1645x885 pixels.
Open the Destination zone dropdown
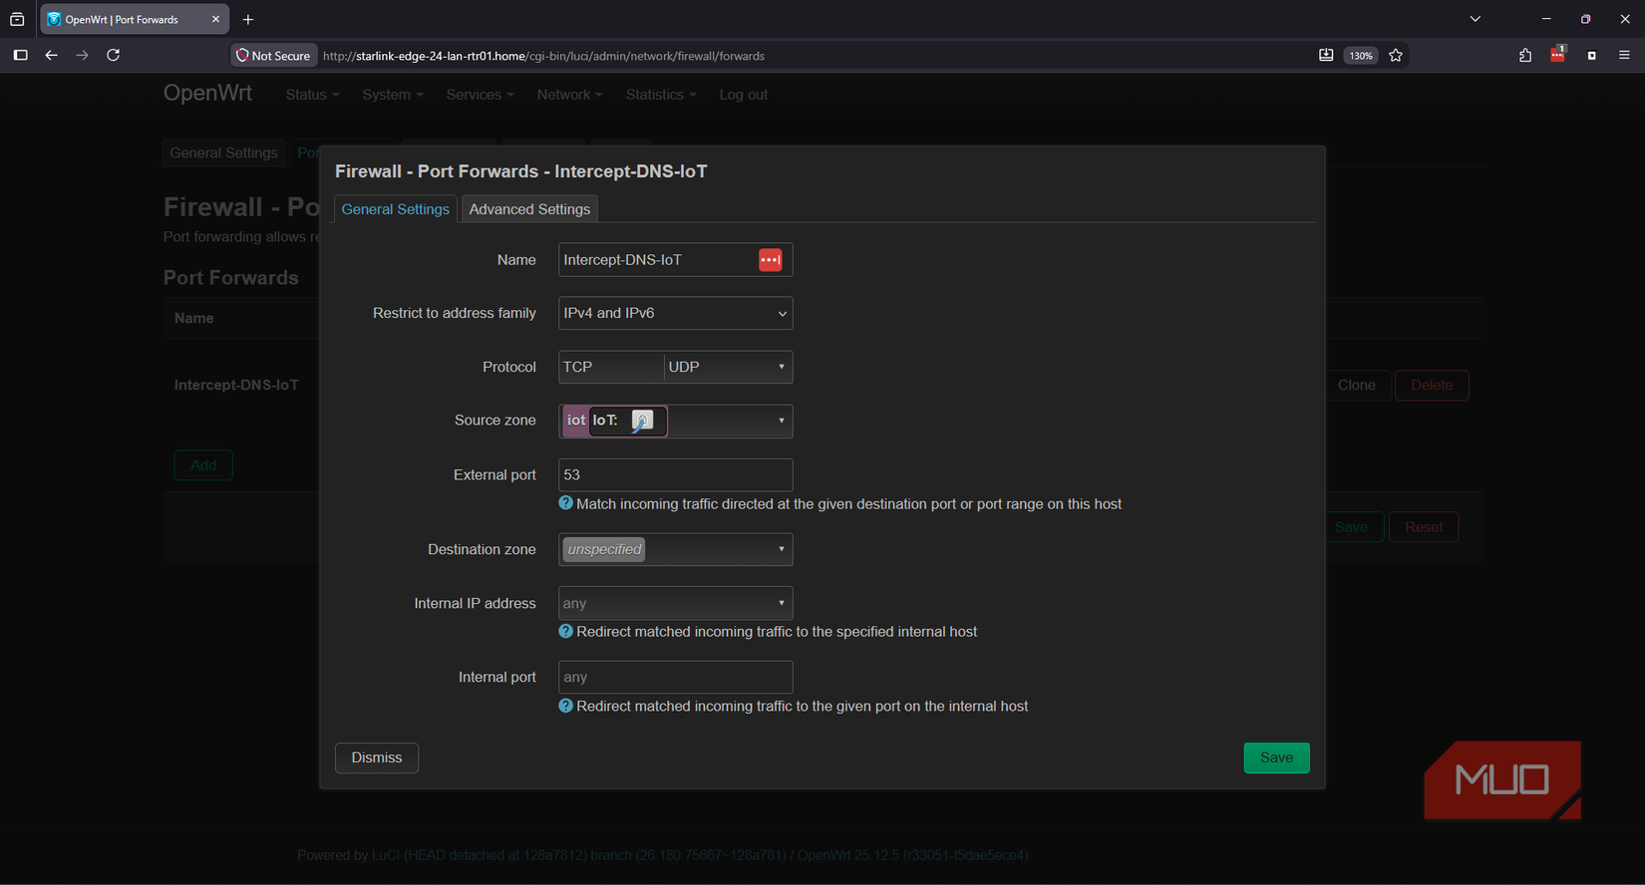pos(675,549)
